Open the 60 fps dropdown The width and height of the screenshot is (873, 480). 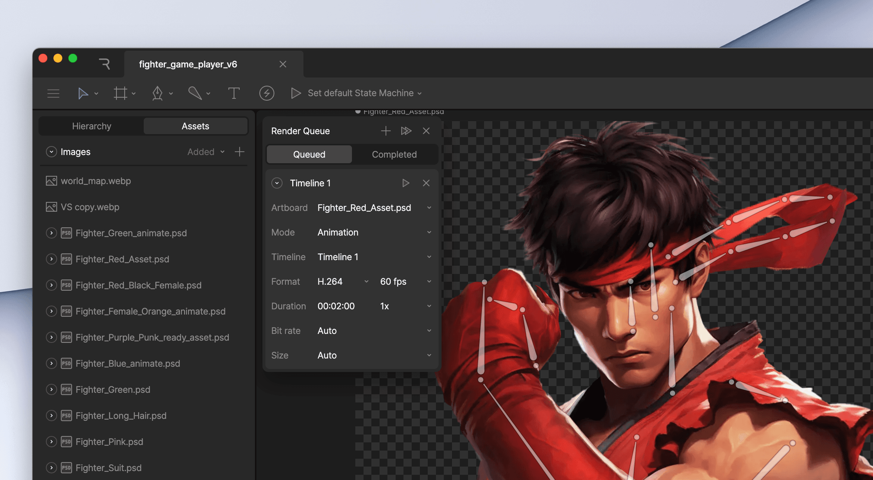click(405, 281)
